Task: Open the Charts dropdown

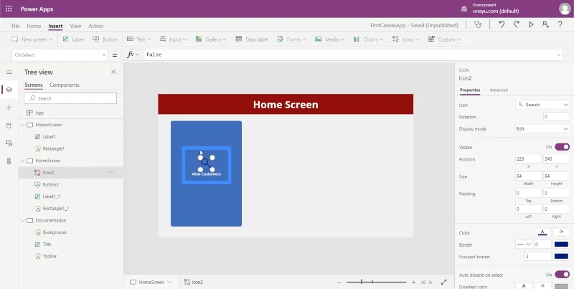Action: (x=368, y=39)
